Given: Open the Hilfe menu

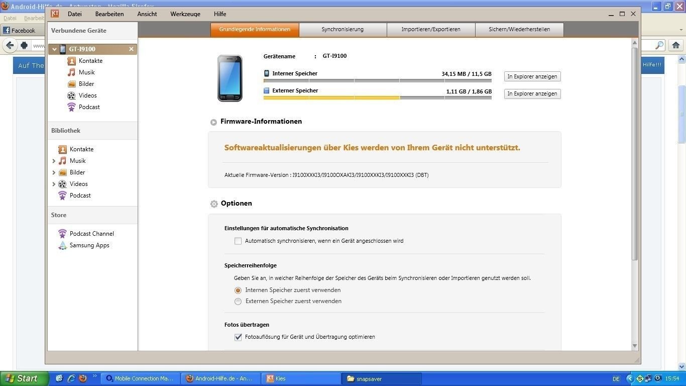Looking at the screenshot, I should click(220, 14).
